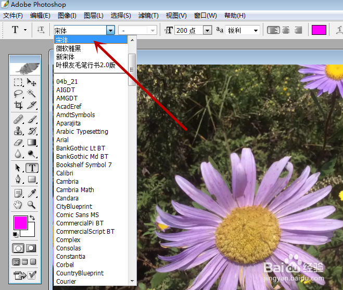Select the History Brush tool
This screenshot has width=343, height=290.
click(x=32, y=131)
